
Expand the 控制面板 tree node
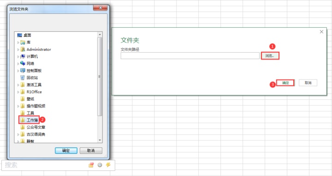[x=18, y=71]
